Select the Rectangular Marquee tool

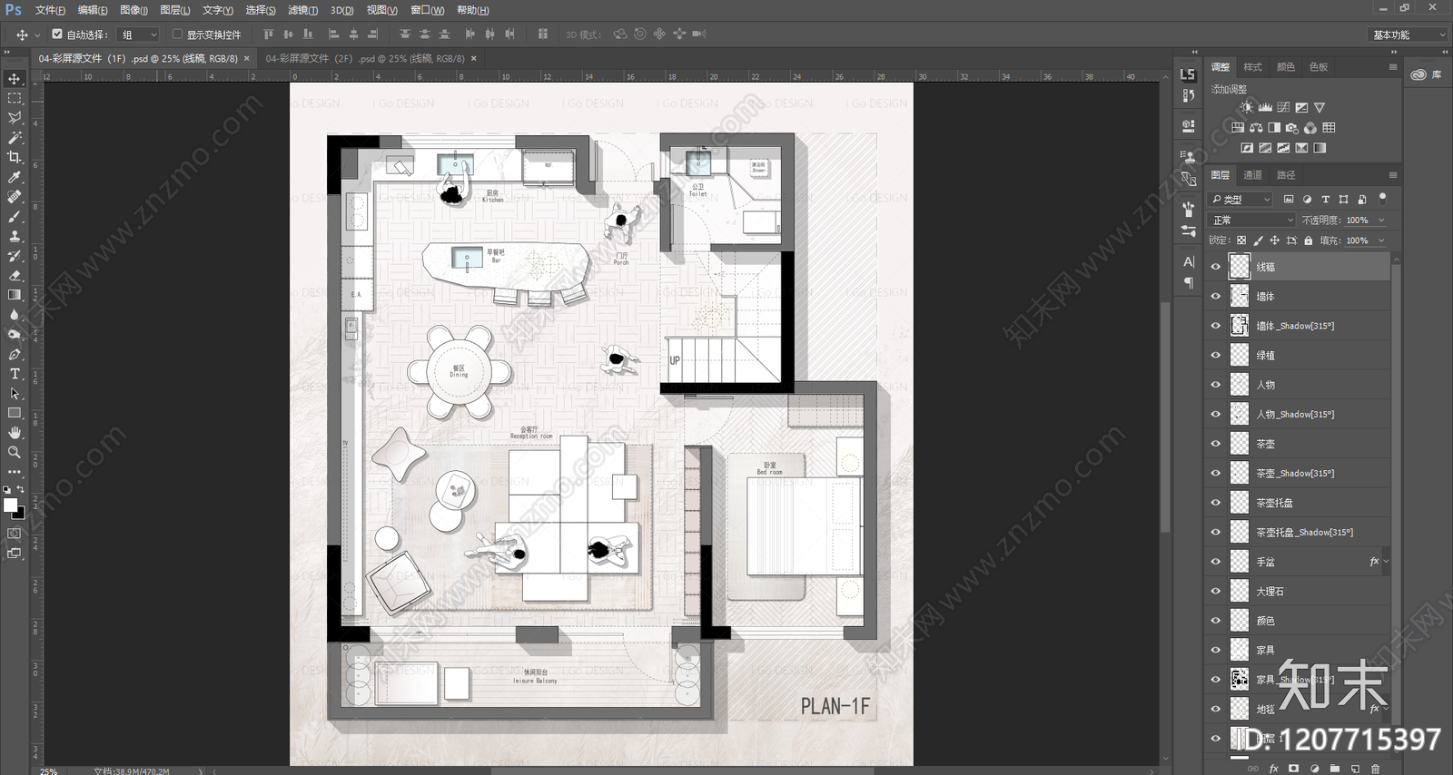15,98
